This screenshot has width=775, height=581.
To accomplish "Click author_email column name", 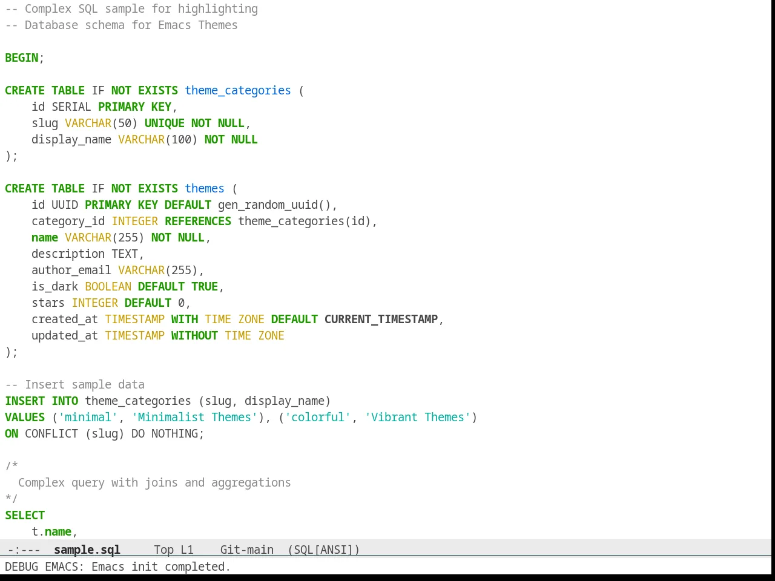I will tap(71, 270).
